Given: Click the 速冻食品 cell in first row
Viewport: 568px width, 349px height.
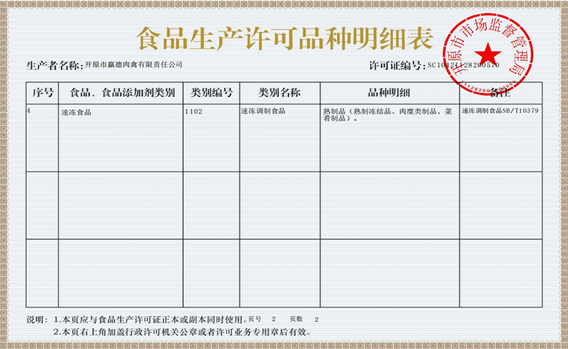Looking at the screenshot, I should click(76, 113).
